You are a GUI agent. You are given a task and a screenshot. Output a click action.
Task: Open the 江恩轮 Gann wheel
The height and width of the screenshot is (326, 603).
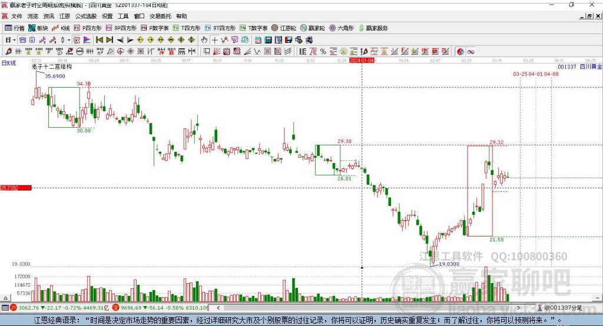point(284,28)
